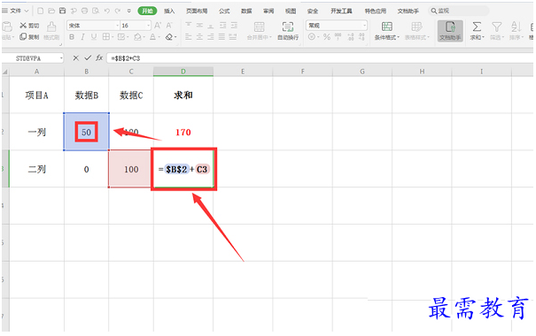Image resolution: width=536 pixels, height=336 pixels.
Task: Switch to the 开始 tab
Action: [147, 11]
